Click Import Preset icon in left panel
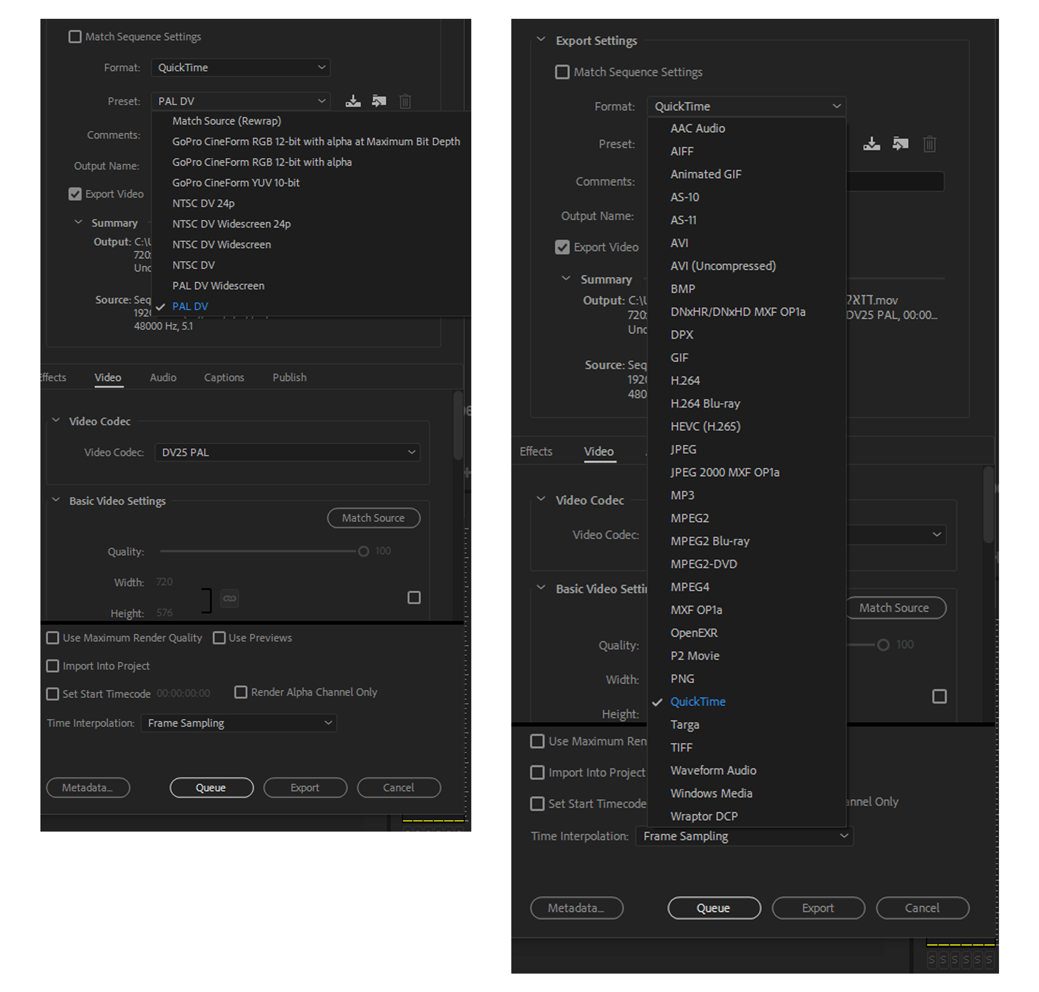 [x=378, y=101]
